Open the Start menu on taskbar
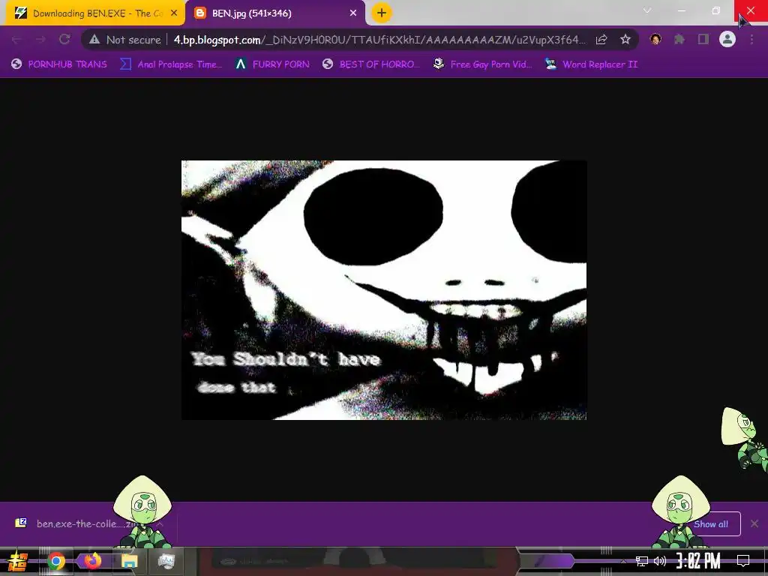 tap(18, 561)
